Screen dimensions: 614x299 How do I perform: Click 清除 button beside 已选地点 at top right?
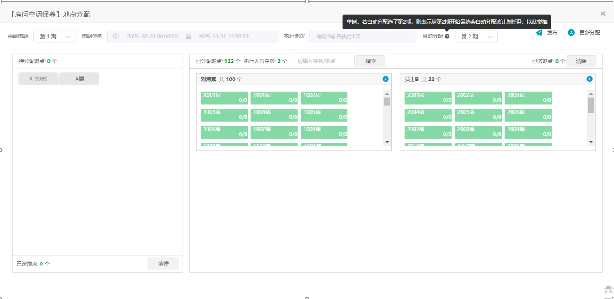coord(580,61)
